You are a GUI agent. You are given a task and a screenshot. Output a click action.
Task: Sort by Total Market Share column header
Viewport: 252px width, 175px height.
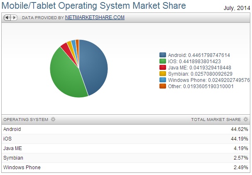(215, 119)
